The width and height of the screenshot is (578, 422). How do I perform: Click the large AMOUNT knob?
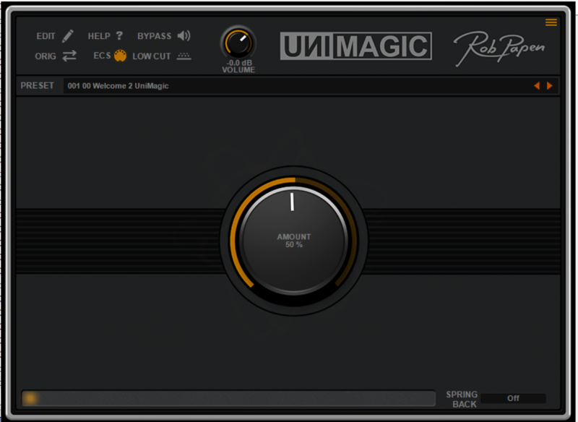pyautogui.click(x=294, y=241)
